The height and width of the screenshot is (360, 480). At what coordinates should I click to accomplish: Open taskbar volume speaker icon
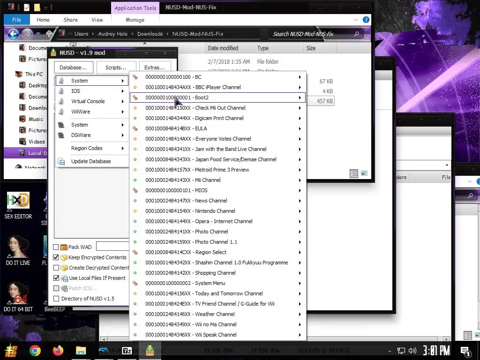coord(412,351)
